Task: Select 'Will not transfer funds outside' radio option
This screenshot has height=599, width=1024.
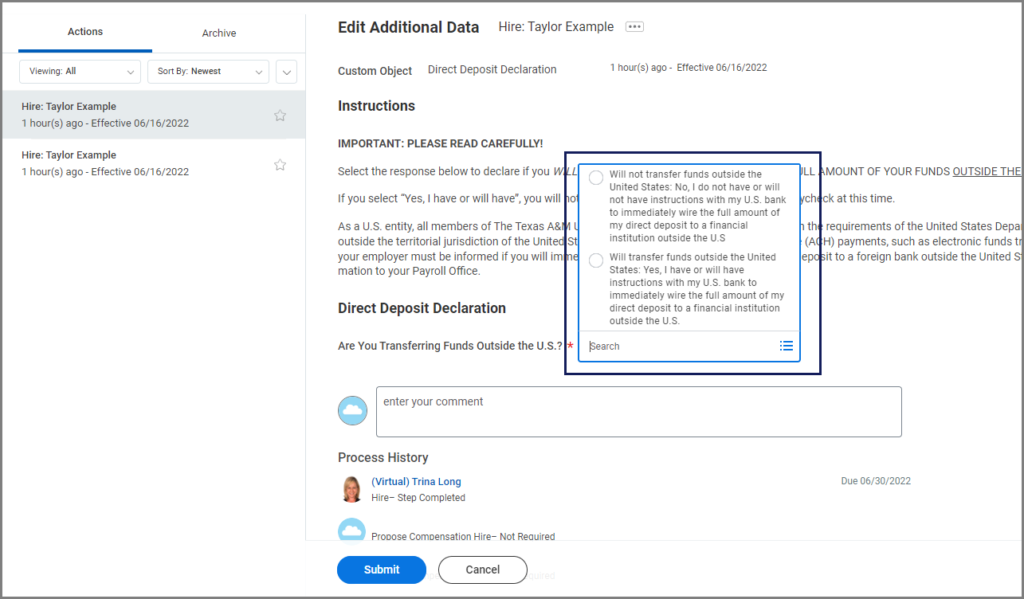Action: (x=596, y=178)
